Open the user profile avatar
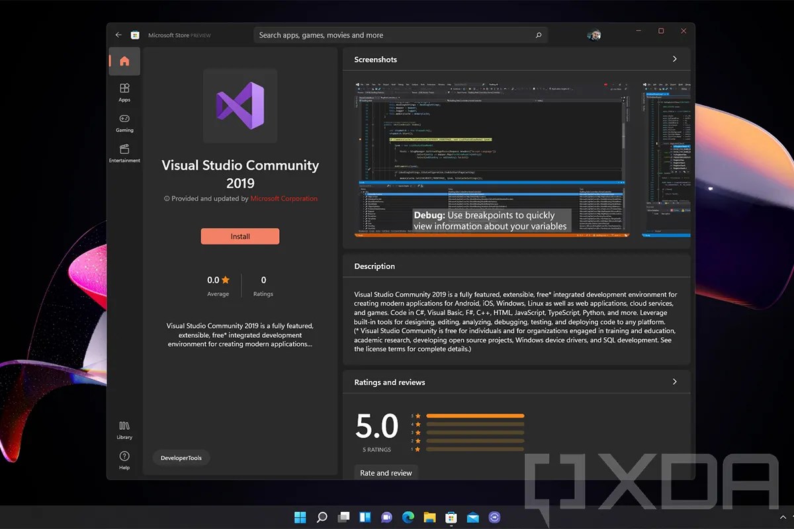 coord(594,35)
